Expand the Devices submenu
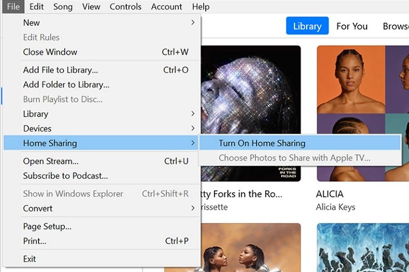Image resolution: width=409 pixels, height=272 pixels. coord(102,129)
